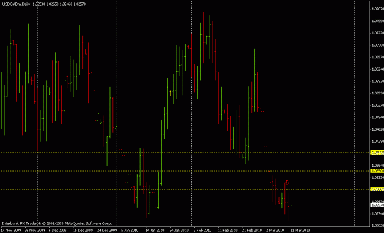Click the 1.03640 price axis label

378,166
